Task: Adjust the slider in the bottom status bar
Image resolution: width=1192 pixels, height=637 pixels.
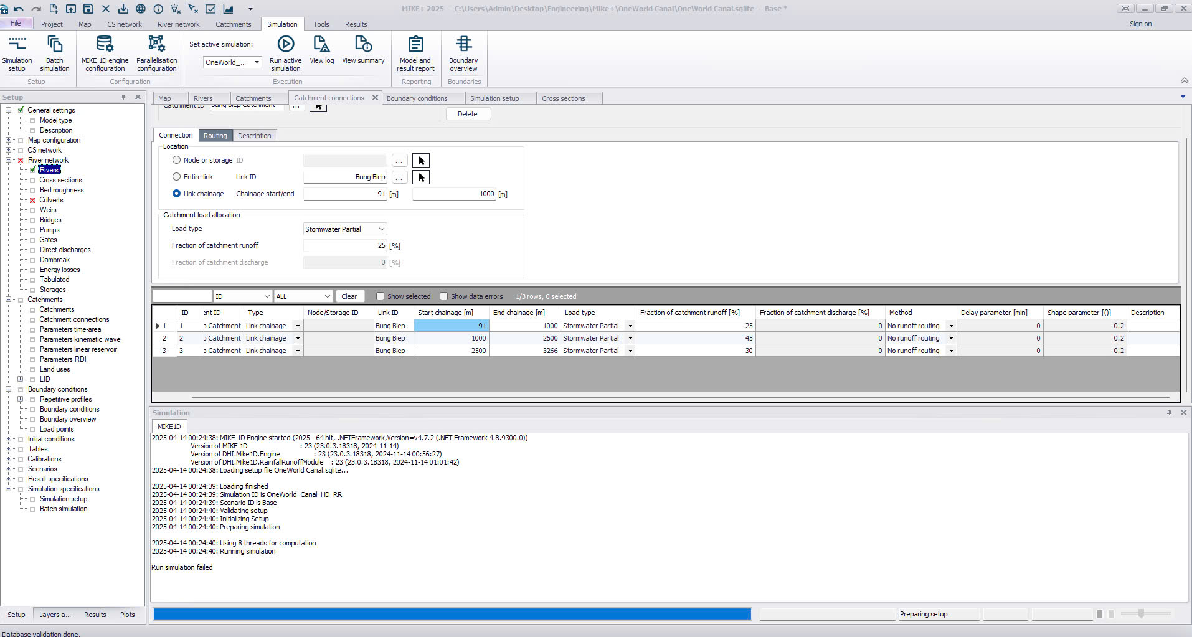Action: [x=1141, y=614]
